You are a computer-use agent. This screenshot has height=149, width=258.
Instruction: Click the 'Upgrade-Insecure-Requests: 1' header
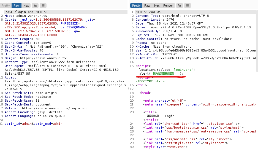point(32,54)
